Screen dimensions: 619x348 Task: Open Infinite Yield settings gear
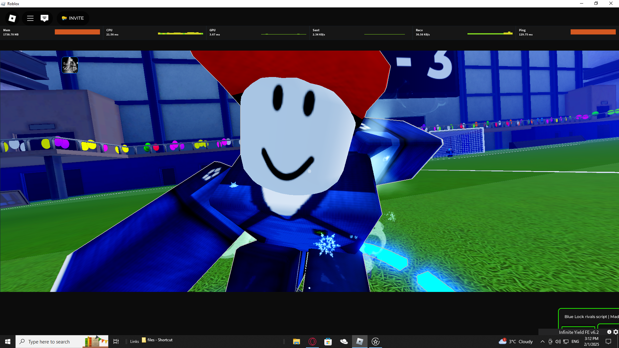click(x=615, y=332)
